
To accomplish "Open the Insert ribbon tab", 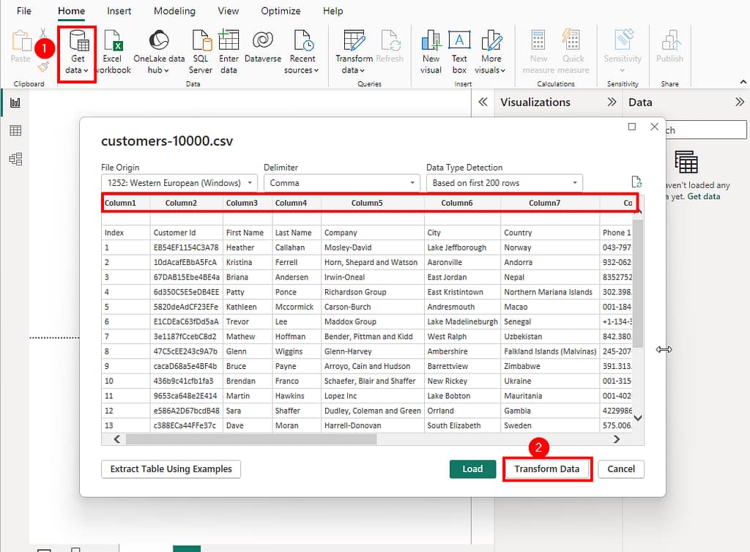I will point(119,11).
